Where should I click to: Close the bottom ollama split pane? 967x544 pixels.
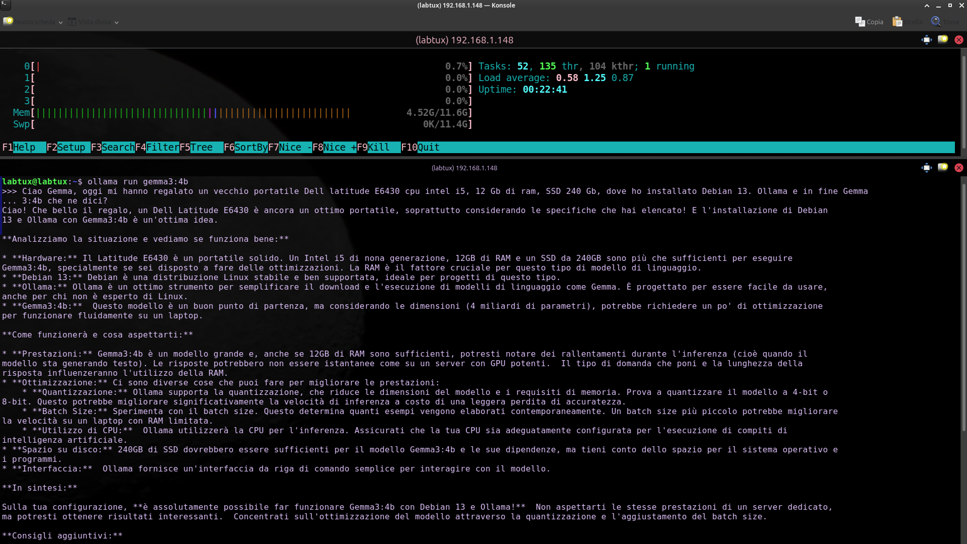click(x=959, y=168)
